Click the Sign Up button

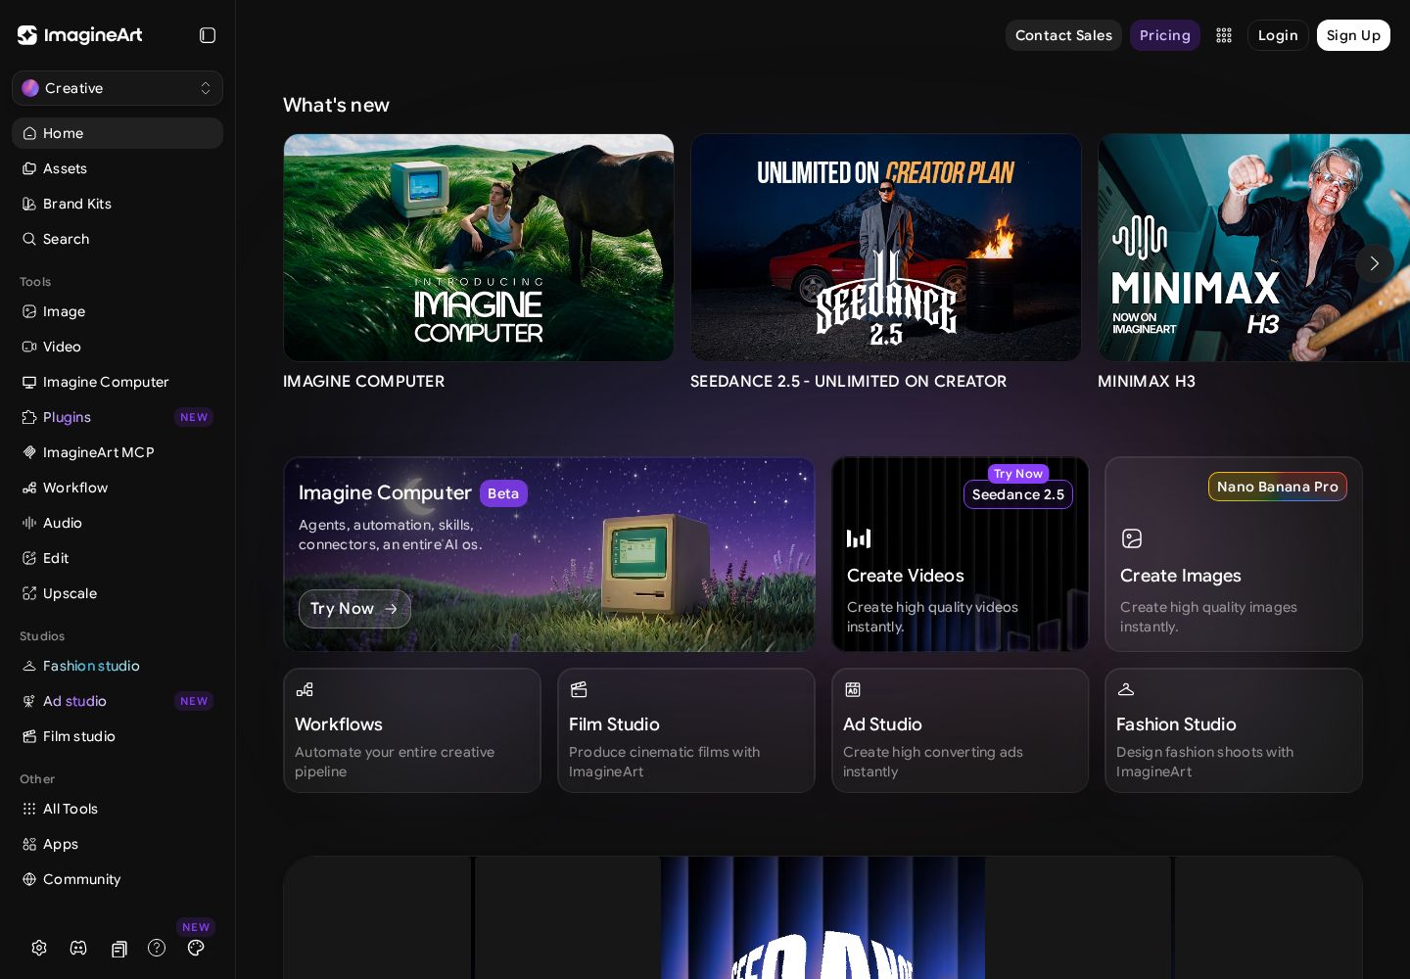1353,35
